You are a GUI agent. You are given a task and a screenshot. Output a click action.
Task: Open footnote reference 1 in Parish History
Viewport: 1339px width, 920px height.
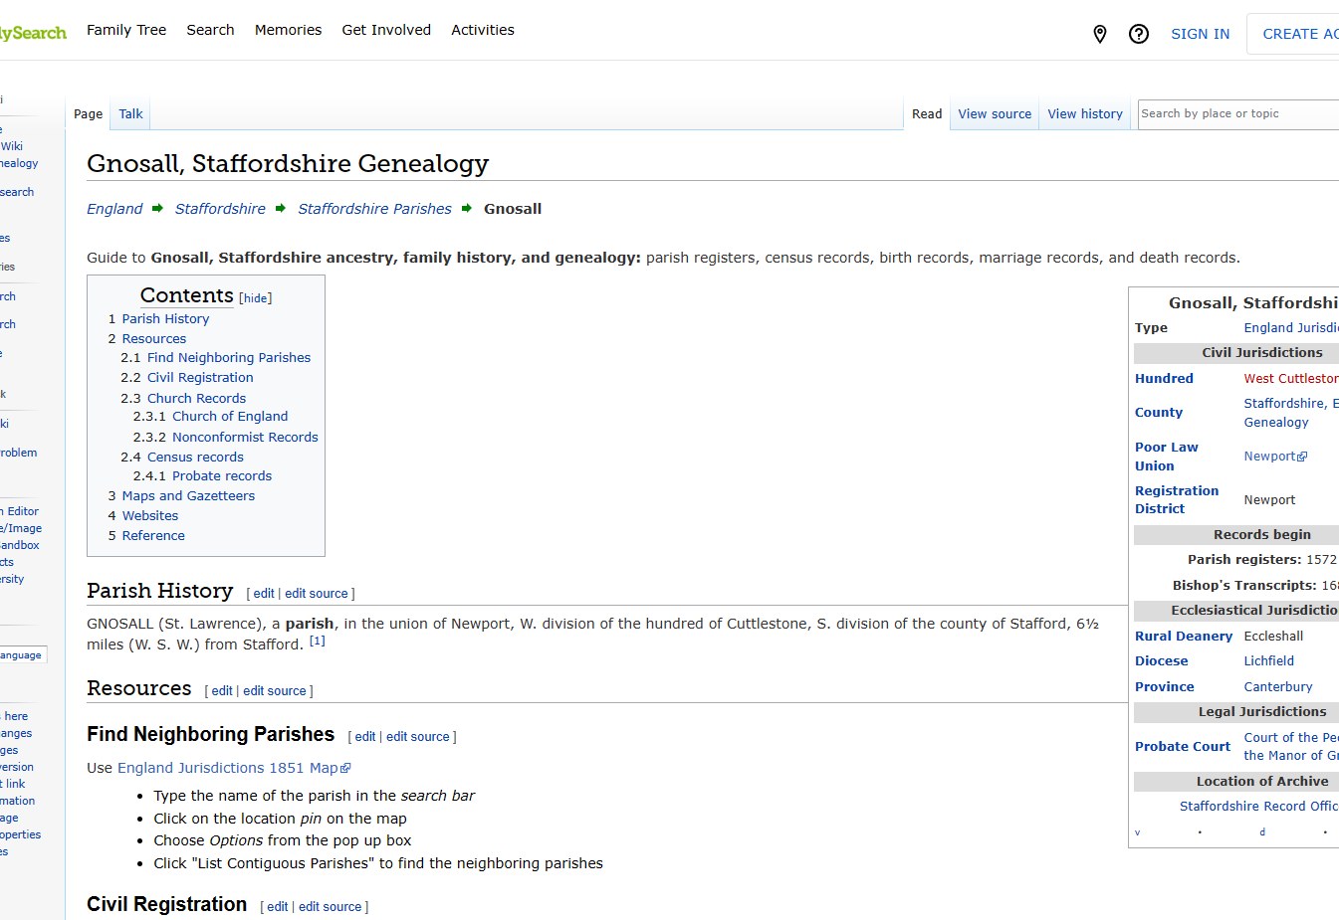click(x=317, y=642)
